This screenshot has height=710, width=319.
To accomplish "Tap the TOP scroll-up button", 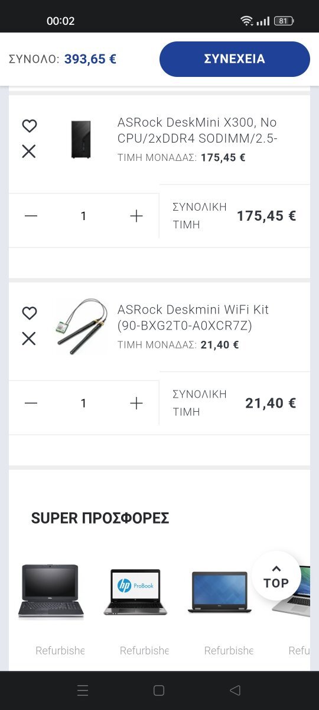I will (276, 576).
